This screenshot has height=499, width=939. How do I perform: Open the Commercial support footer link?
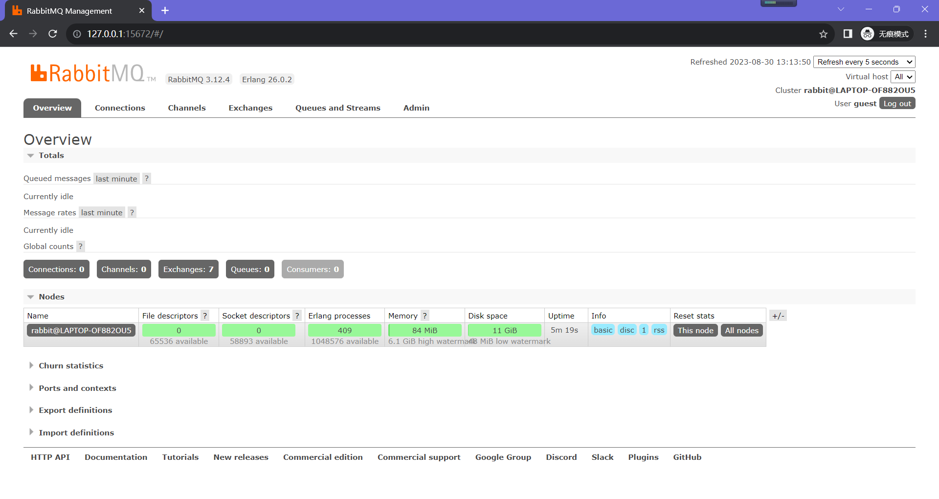419,457
